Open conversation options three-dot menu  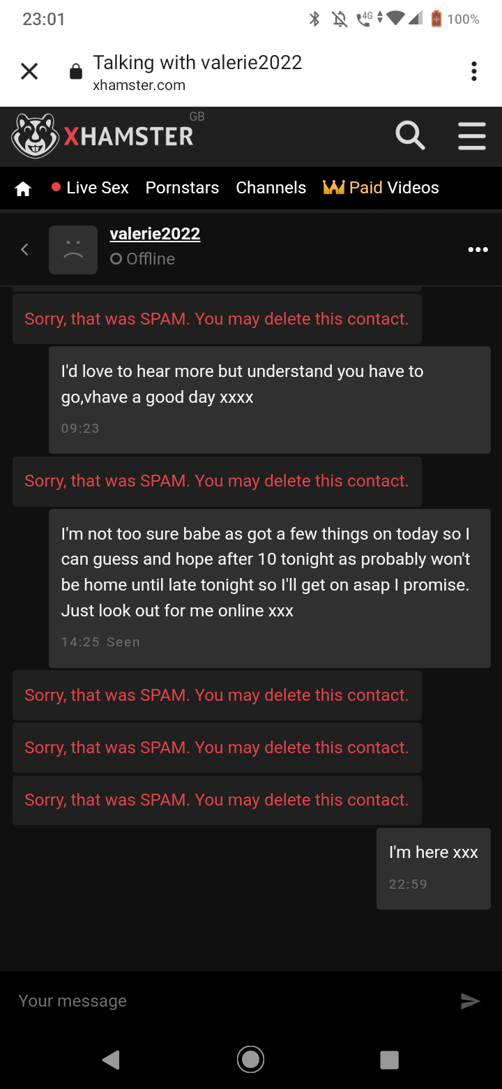(x=478, y=249)
